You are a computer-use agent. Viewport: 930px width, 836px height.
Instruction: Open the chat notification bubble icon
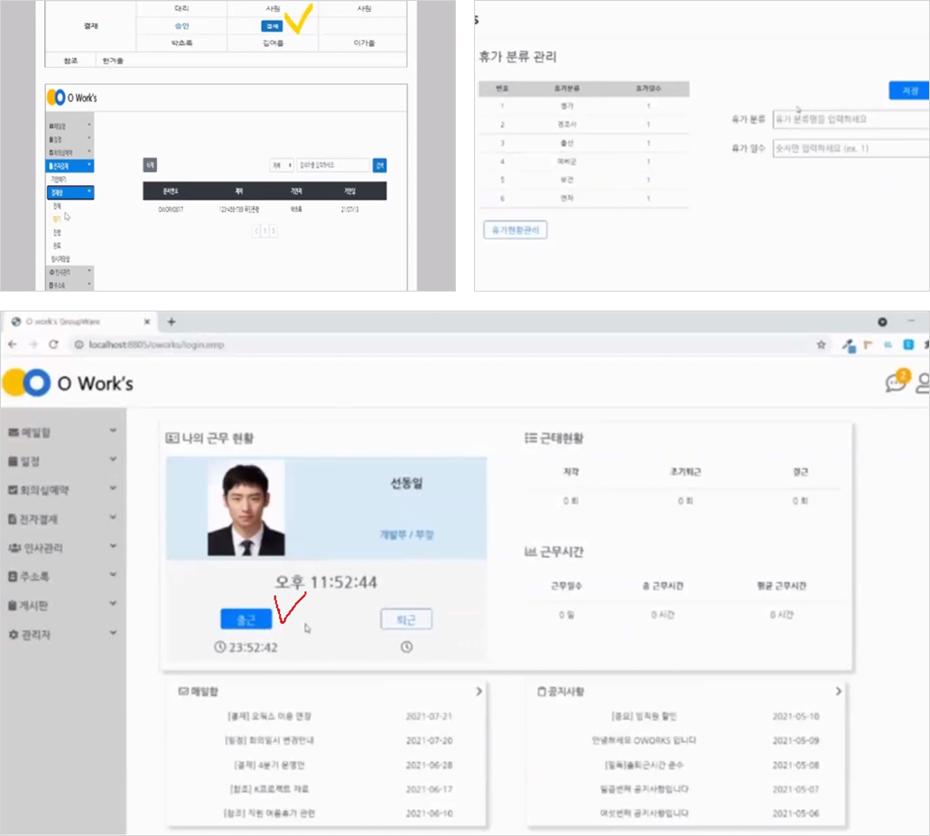pyautogui.click(x=897, y=381)
